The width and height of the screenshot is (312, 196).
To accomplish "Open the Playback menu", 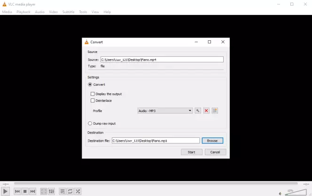I will [23, 12].
